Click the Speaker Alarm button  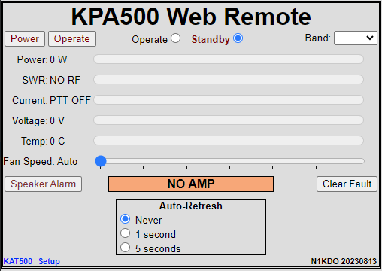click(x=44, y=184)
